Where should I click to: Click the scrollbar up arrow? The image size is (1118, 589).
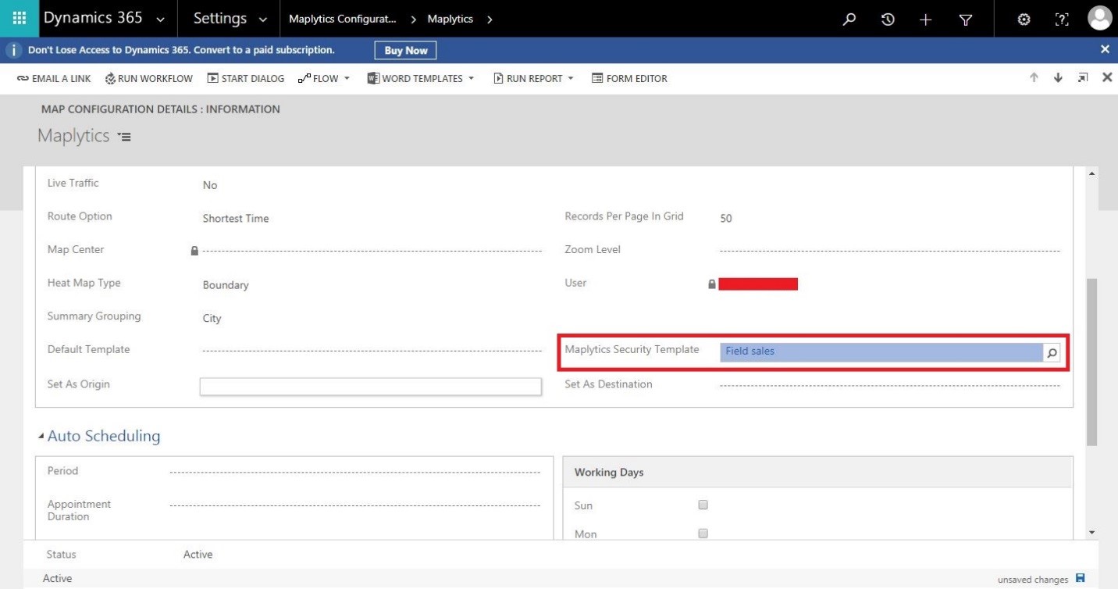click(1091, 173)
